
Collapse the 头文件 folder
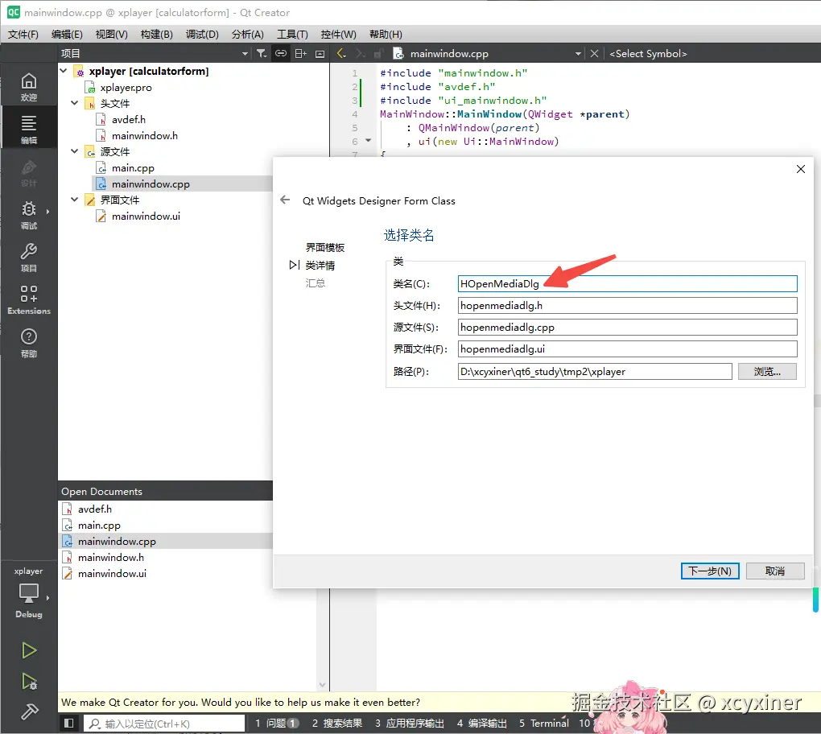[74, 103]
